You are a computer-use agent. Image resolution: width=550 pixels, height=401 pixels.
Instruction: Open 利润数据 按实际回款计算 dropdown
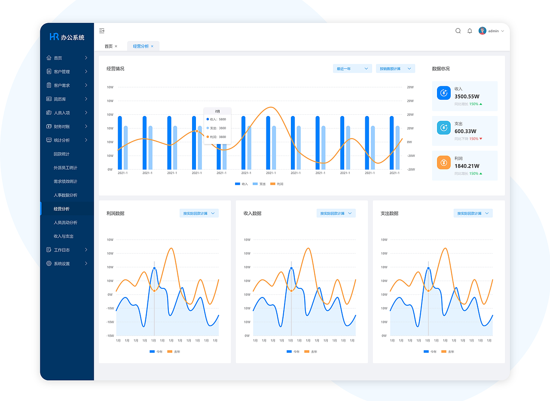[x=199, y=213]
